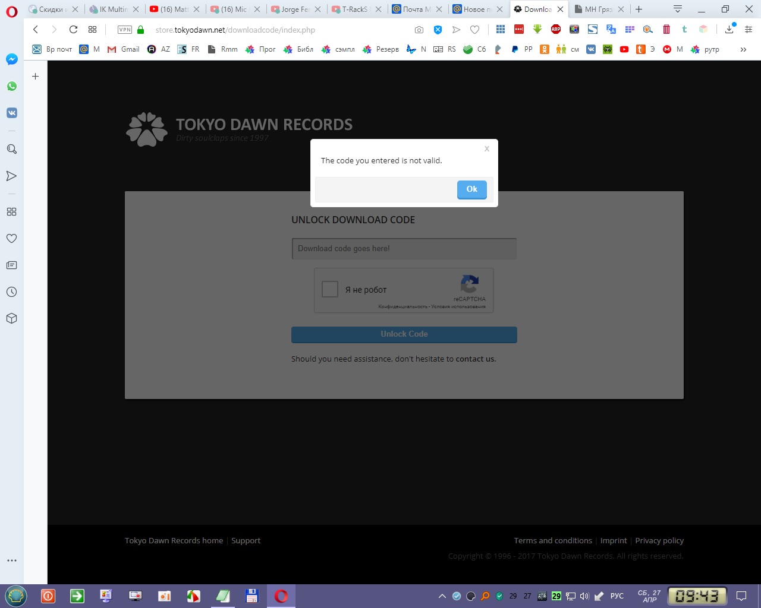Open the Opera taskbar icon
This screenshot has width=761, height=608.
281,596
